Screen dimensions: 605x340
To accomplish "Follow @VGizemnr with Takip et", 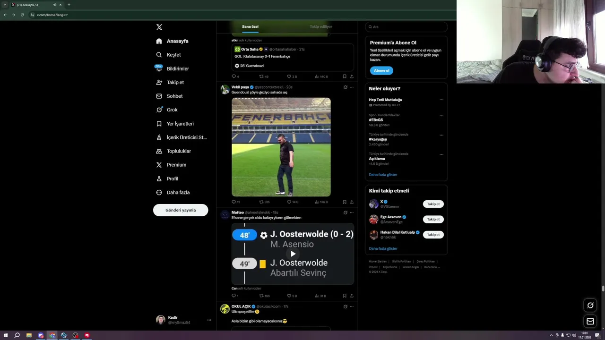I will click(433, 204).
